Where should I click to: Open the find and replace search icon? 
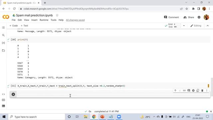pos(3,35)
